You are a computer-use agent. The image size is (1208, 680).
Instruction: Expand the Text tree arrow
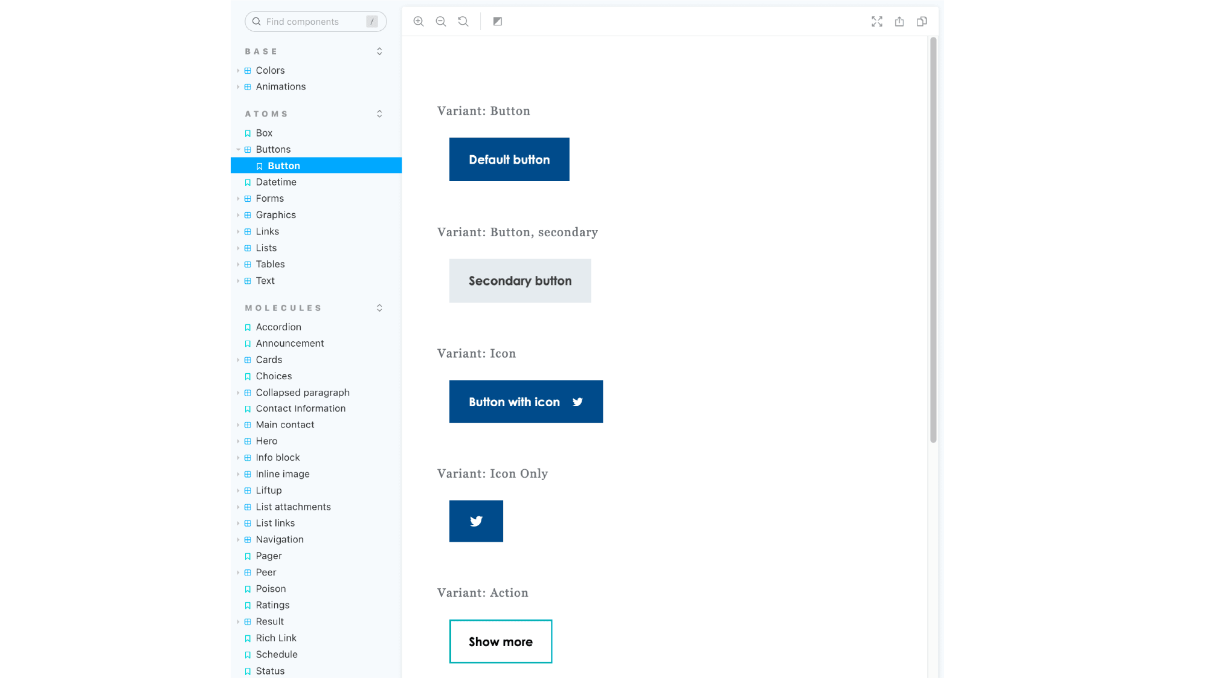[x=238, y=281]
